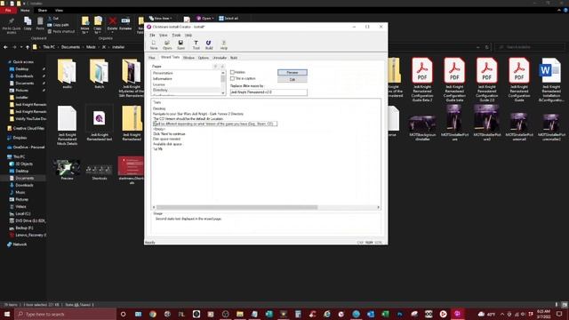Click the Up arrow in File Explorer address bar

pos(28,47)
